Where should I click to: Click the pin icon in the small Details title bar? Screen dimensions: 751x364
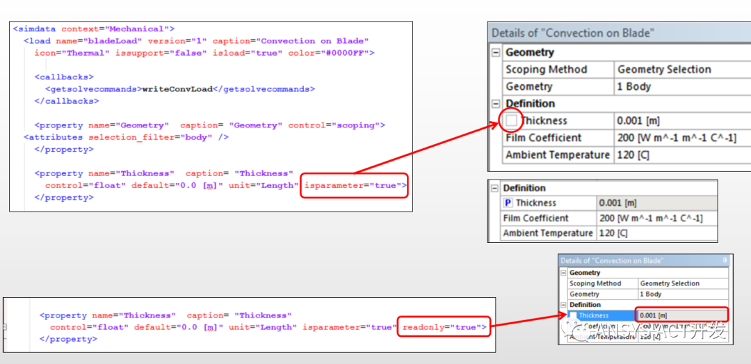point(724,260)
